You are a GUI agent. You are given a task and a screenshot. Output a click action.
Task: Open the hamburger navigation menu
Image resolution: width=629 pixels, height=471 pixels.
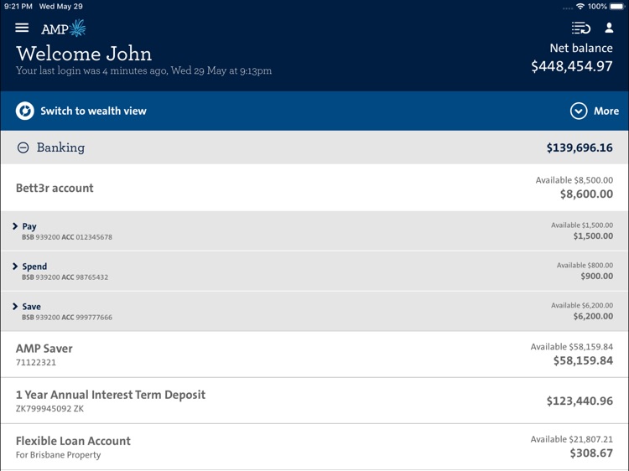[22, 28]
